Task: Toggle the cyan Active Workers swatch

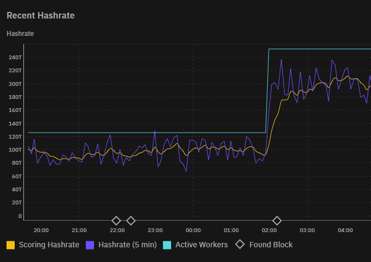Action: (x=167, y=245)
